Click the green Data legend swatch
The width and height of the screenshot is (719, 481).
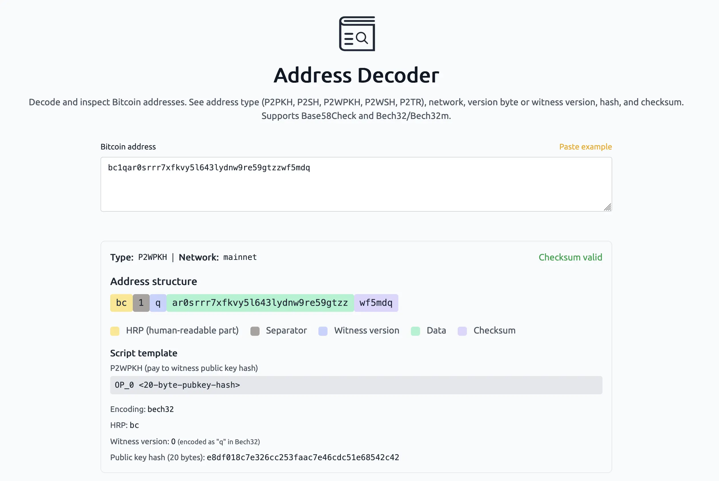[x=416, y=331]
